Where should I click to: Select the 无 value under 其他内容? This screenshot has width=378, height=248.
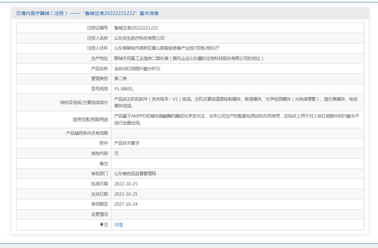click(x=116, y=153)
